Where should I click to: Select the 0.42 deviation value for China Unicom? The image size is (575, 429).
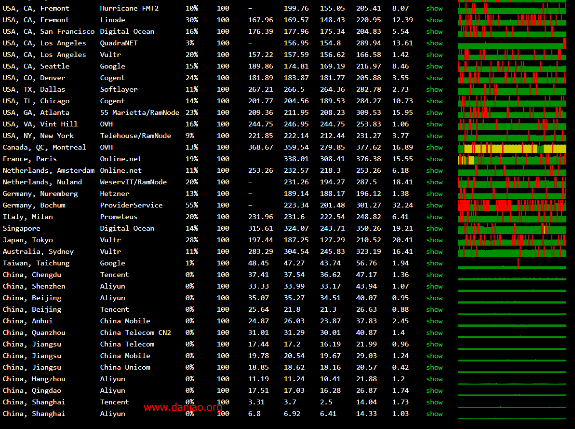point(401,367)
